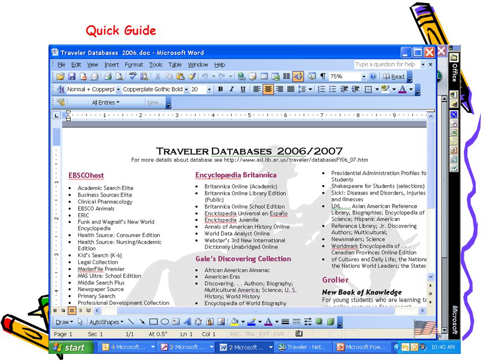Screen dimensions: 485x364
Task: Run the Spelling and Grammar check icon
Action: 133,76
